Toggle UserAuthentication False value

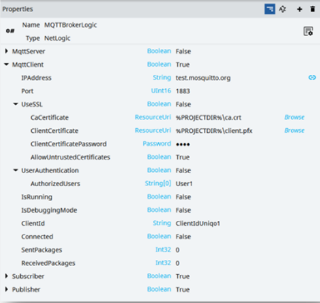[183, 170]
